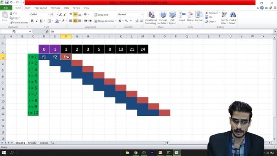277x156 pixels.
Task: Expand the formula bar
Action: pos(275,32)
